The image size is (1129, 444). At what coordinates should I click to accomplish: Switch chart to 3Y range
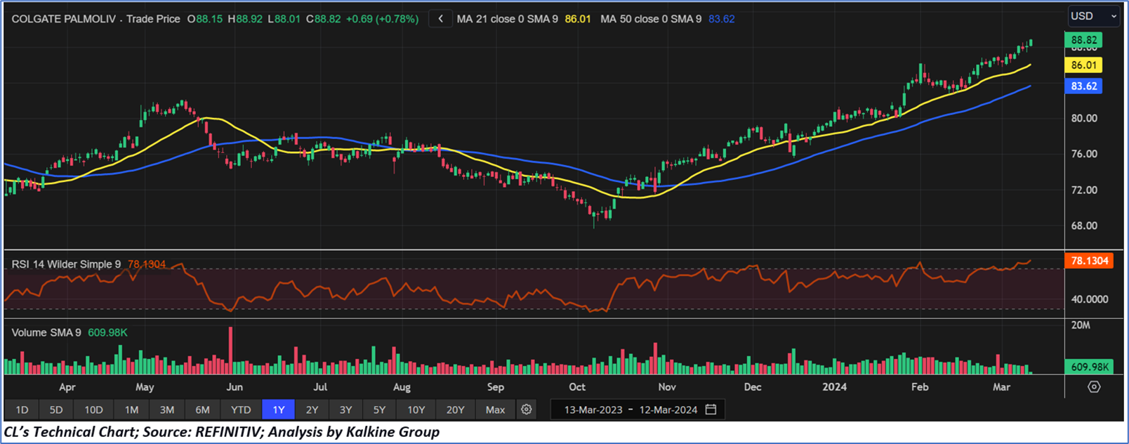(345, 410)
